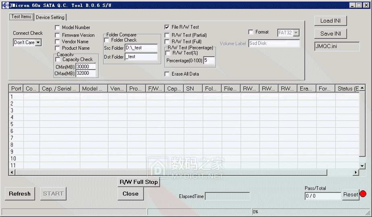The image size is (372, 217).
Task: Enable the Erase All Data checkbox
Action: click(167, 74)
